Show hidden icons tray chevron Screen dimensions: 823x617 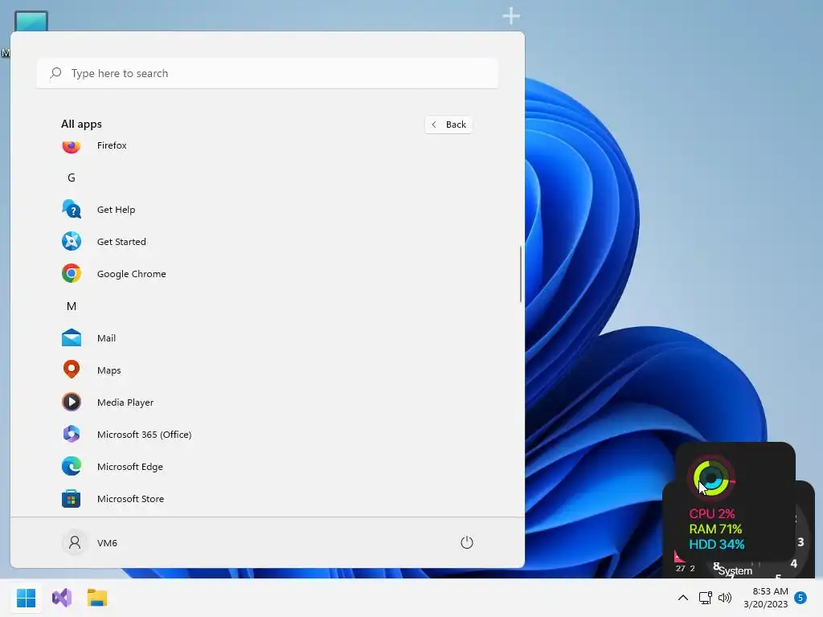(683, 598)
